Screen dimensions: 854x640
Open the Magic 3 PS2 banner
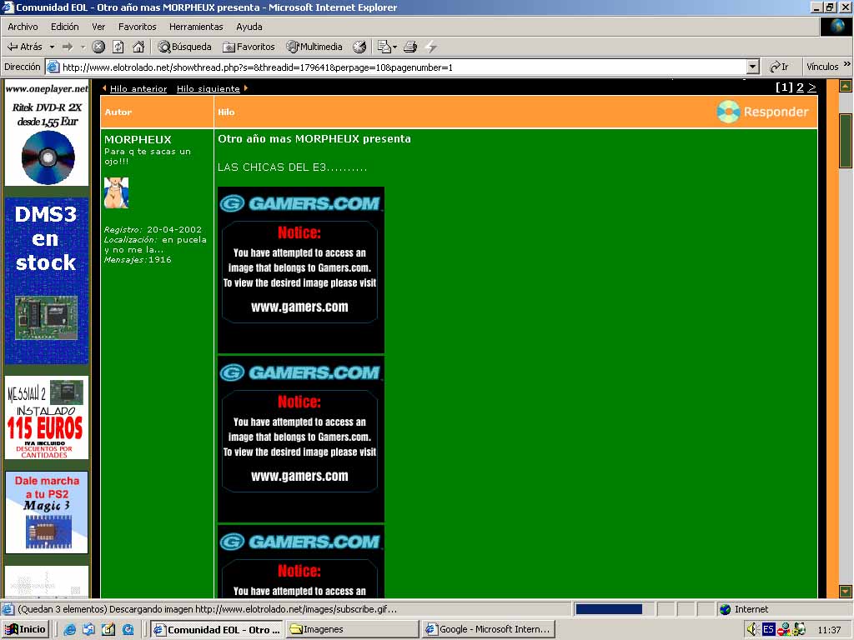coord(47,512)
